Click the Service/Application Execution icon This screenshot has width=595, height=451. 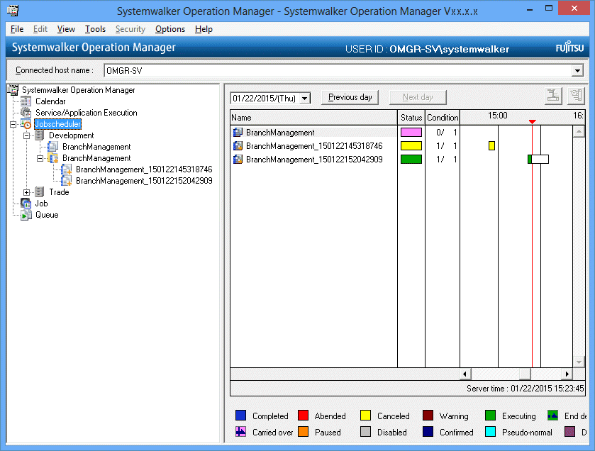(26, 113)
